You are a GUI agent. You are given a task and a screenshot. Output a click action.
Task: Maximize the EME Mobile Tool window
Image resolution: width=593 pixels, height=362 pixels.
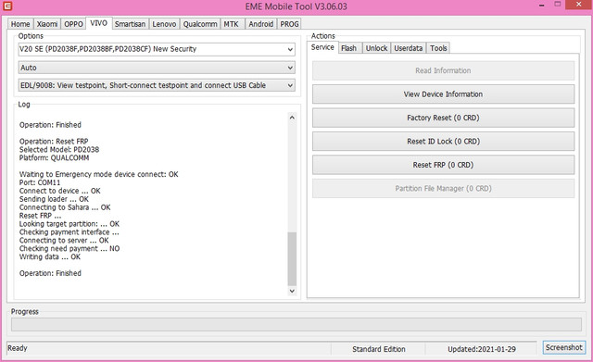click(x=558, y=4)
